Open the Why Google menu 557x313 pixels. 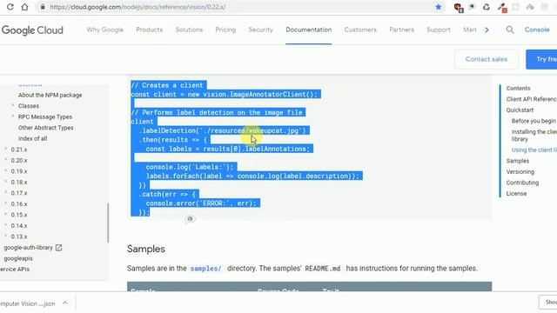click(105, 30)
